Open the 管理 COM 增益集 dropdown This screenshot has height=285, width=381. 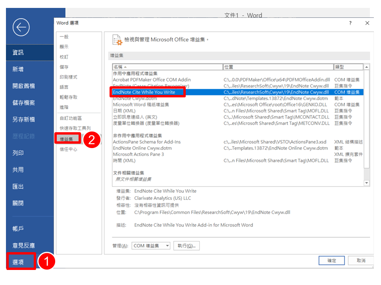(x=151, y=246)
